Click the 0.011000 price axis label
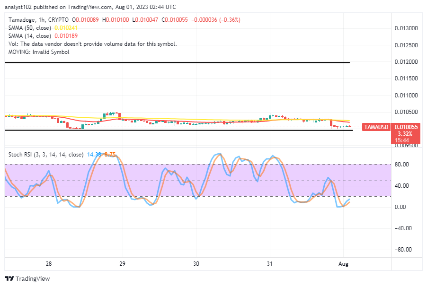 (406, 95)
